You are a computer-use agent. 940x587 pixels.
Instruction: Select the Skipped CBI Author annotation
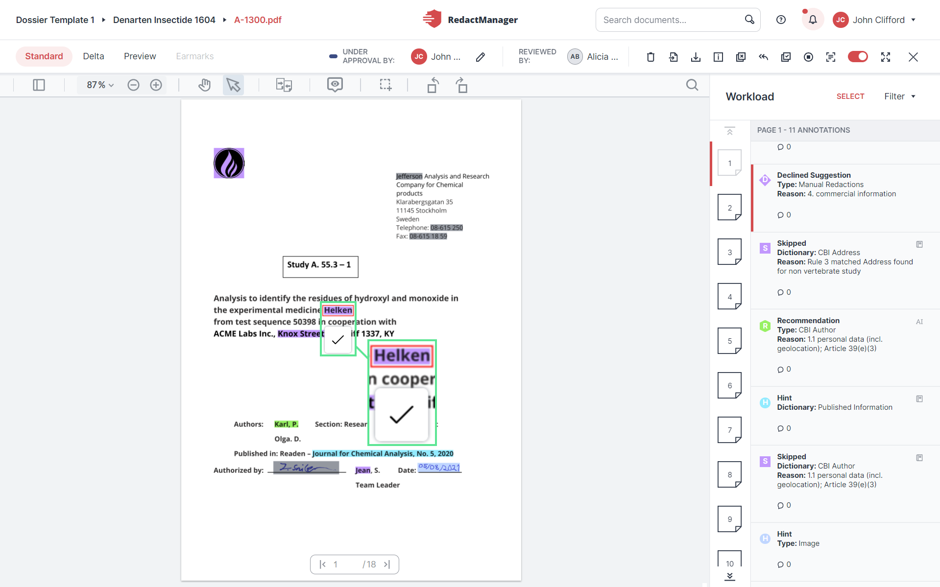tap(845, 484)
